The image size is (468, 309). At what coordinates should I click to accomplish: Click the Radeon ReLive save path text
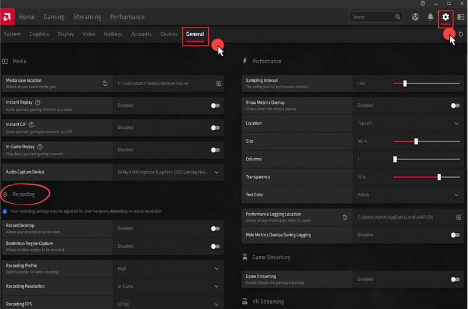tap(153, 84)
